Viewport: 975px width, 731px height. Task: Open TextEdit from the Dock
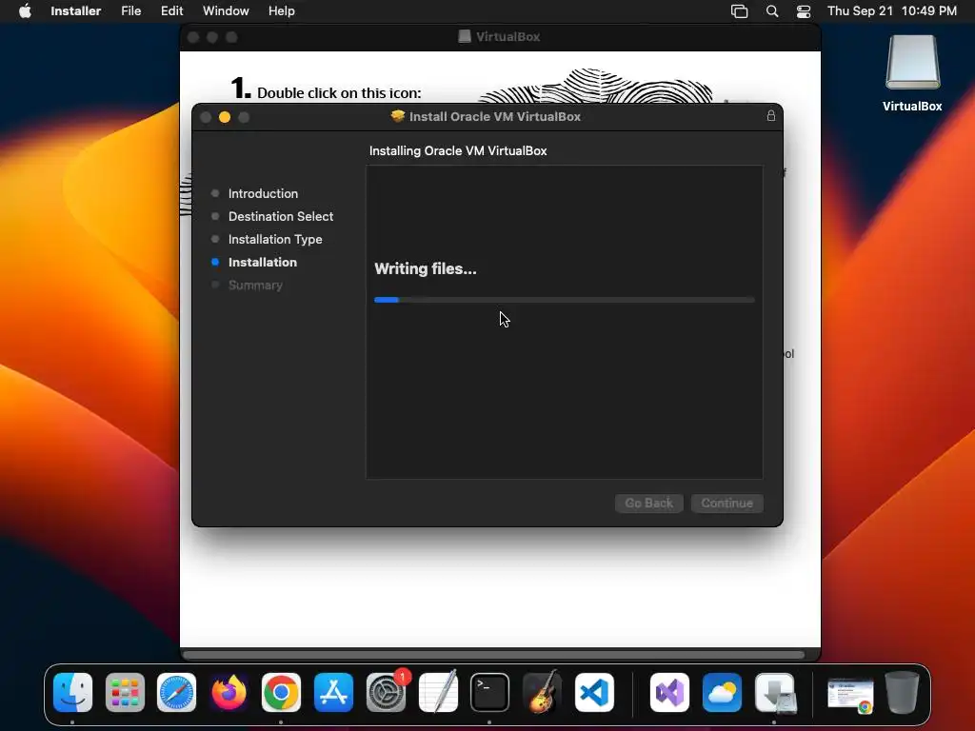(x=438, y=692)
